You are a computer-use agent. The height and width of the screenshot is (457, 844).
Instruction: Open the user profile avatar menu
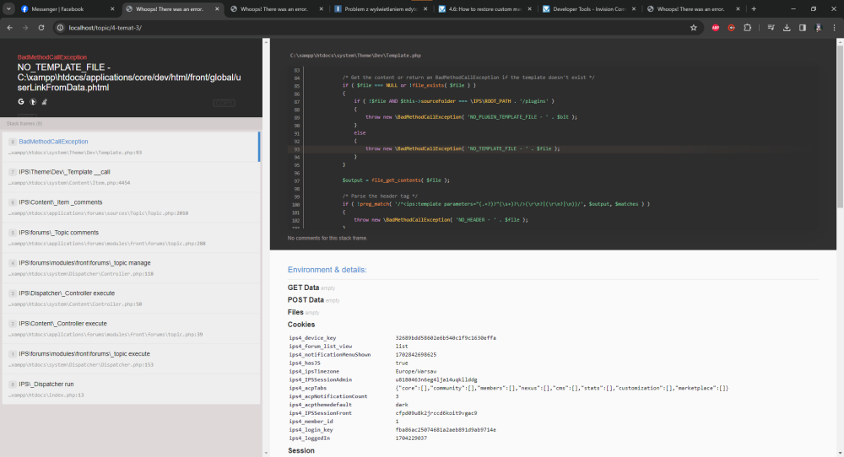click(x=818, y=27)
